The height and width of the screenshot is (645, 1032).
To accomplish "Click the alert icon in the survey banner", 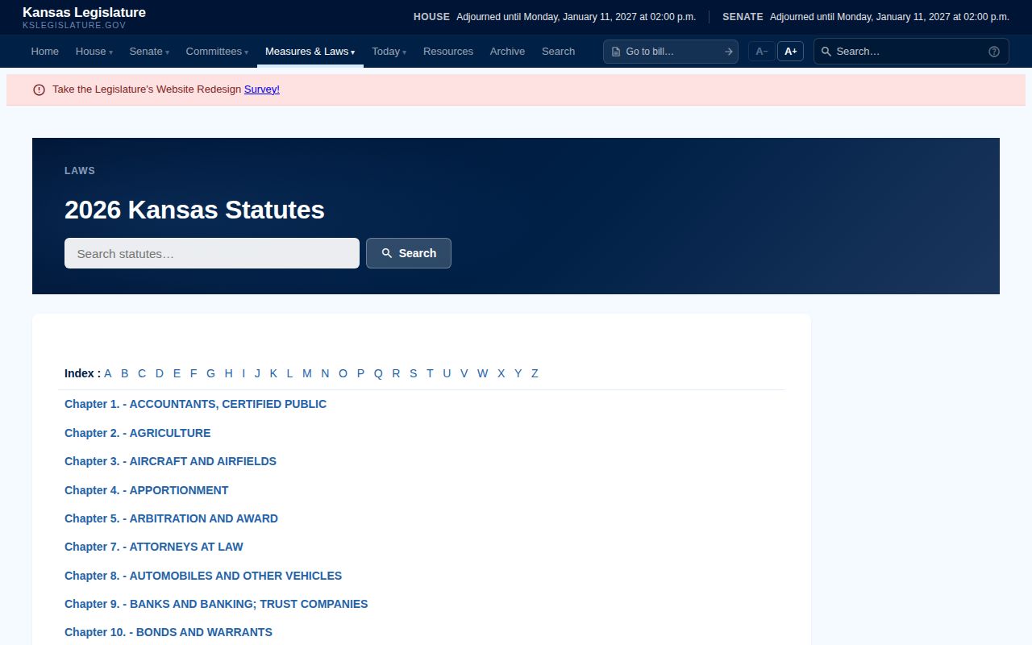I will (39, 89).
